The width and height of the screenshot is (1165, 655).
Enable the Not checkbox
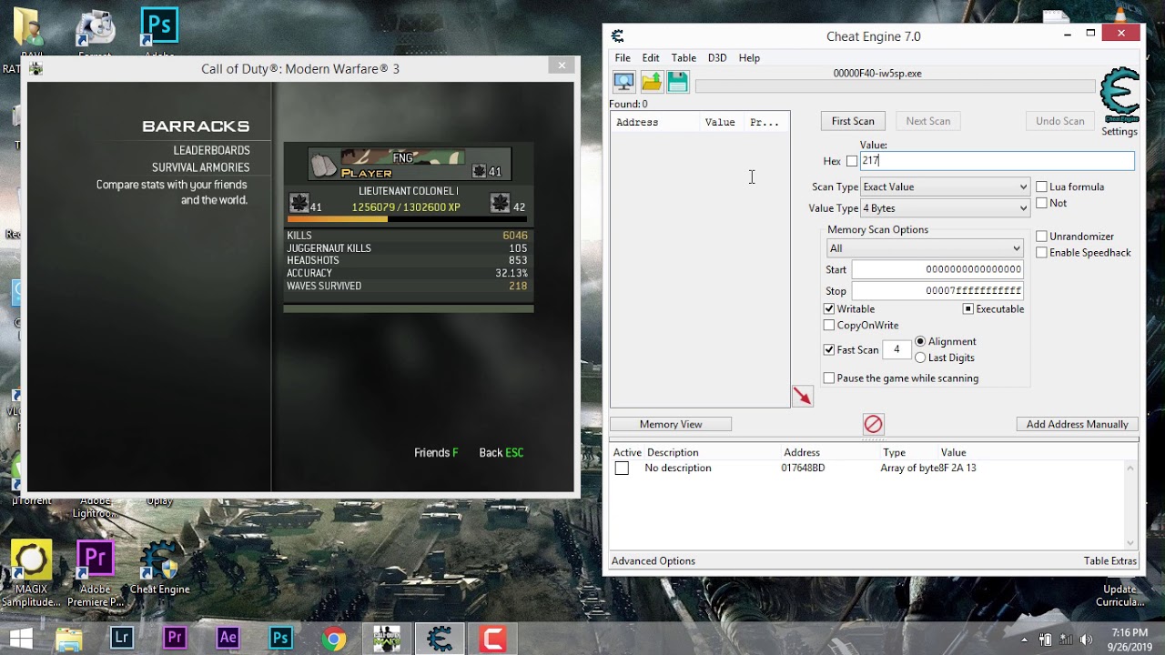(x=1041, y=203)
